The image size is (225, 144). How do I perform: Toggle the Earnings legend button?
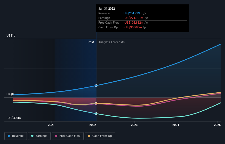click(x=39, y=136)
